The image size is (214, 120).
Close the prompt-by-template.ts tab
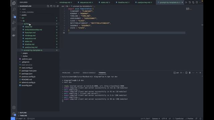(x=182, y=2)
